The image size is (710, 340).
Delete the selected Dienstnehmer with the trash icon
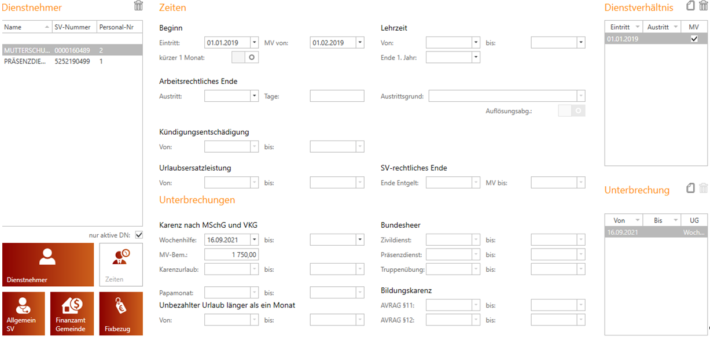pyautogui.click(x=138, y=6)
